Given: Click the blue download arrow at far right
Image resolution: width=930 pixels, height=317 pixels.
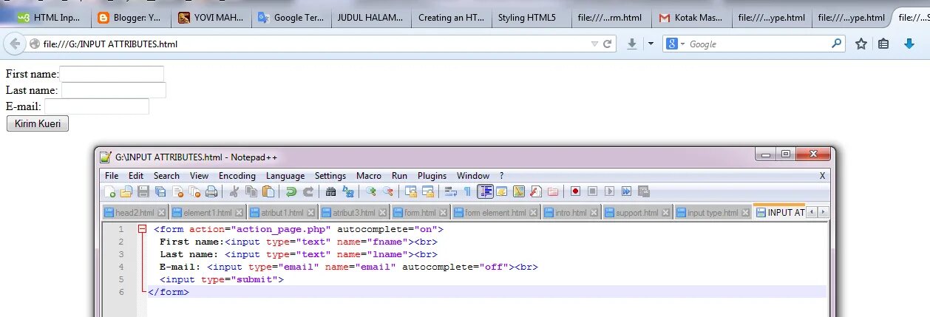Looking at the screenshot, I should click(x=909, y=44).
